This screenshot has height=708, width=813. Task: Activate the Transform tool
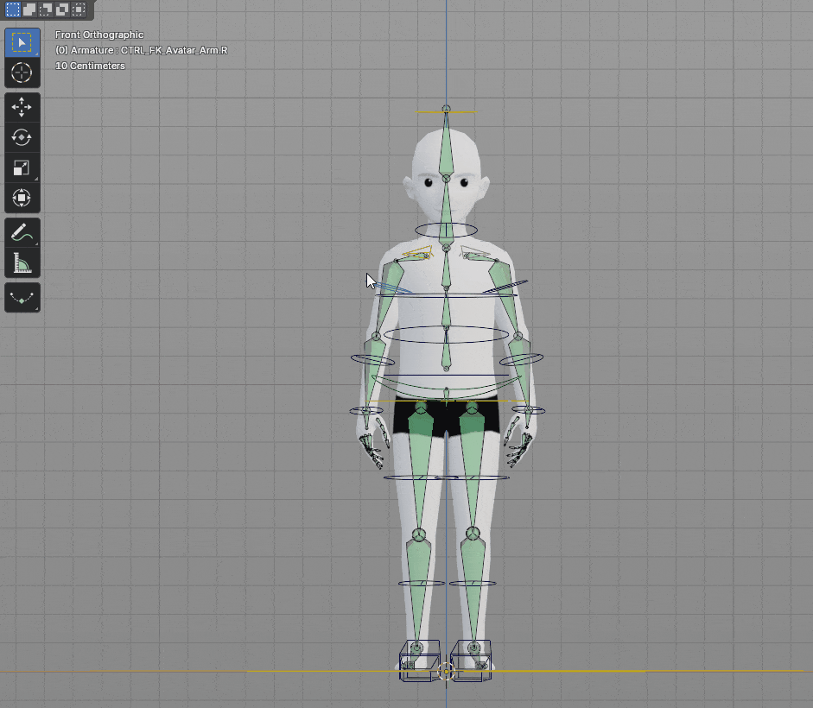[x=22, y=198]
